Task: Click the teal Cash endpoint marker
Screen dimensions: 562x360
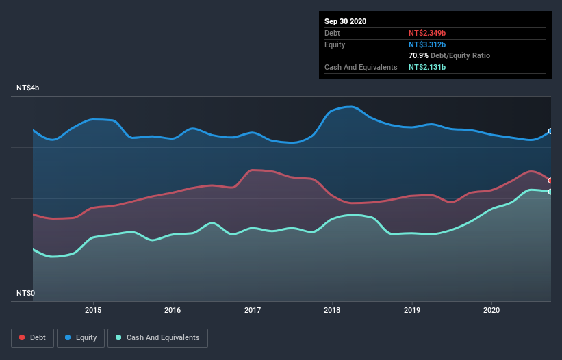Action: point(550,192)
